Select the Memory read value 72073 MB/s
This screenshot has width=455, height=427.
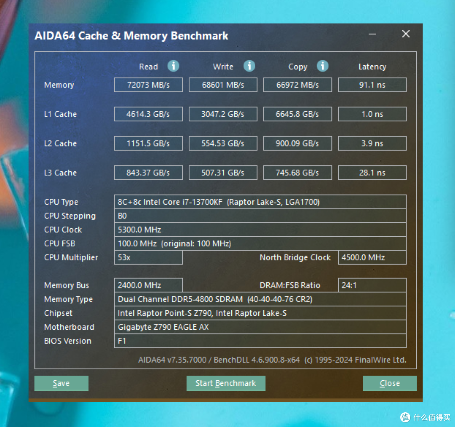148,85
